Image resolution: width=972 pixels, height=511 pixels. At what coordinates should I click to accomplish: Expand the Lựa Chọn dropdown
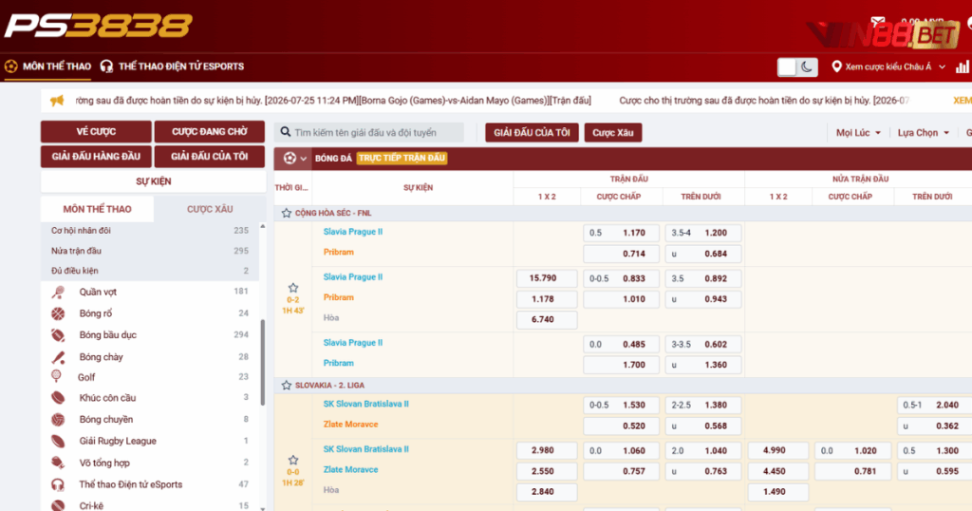(x=924, y=133)
